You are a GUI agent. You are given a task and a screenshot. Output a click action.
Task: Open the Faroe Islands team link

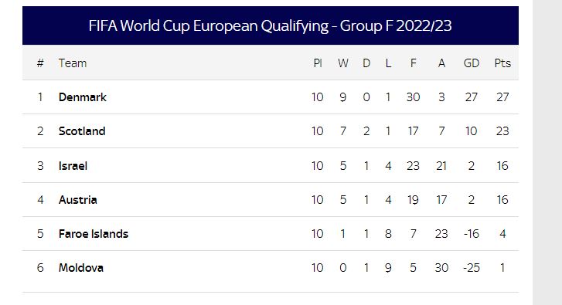click(94, 234)
